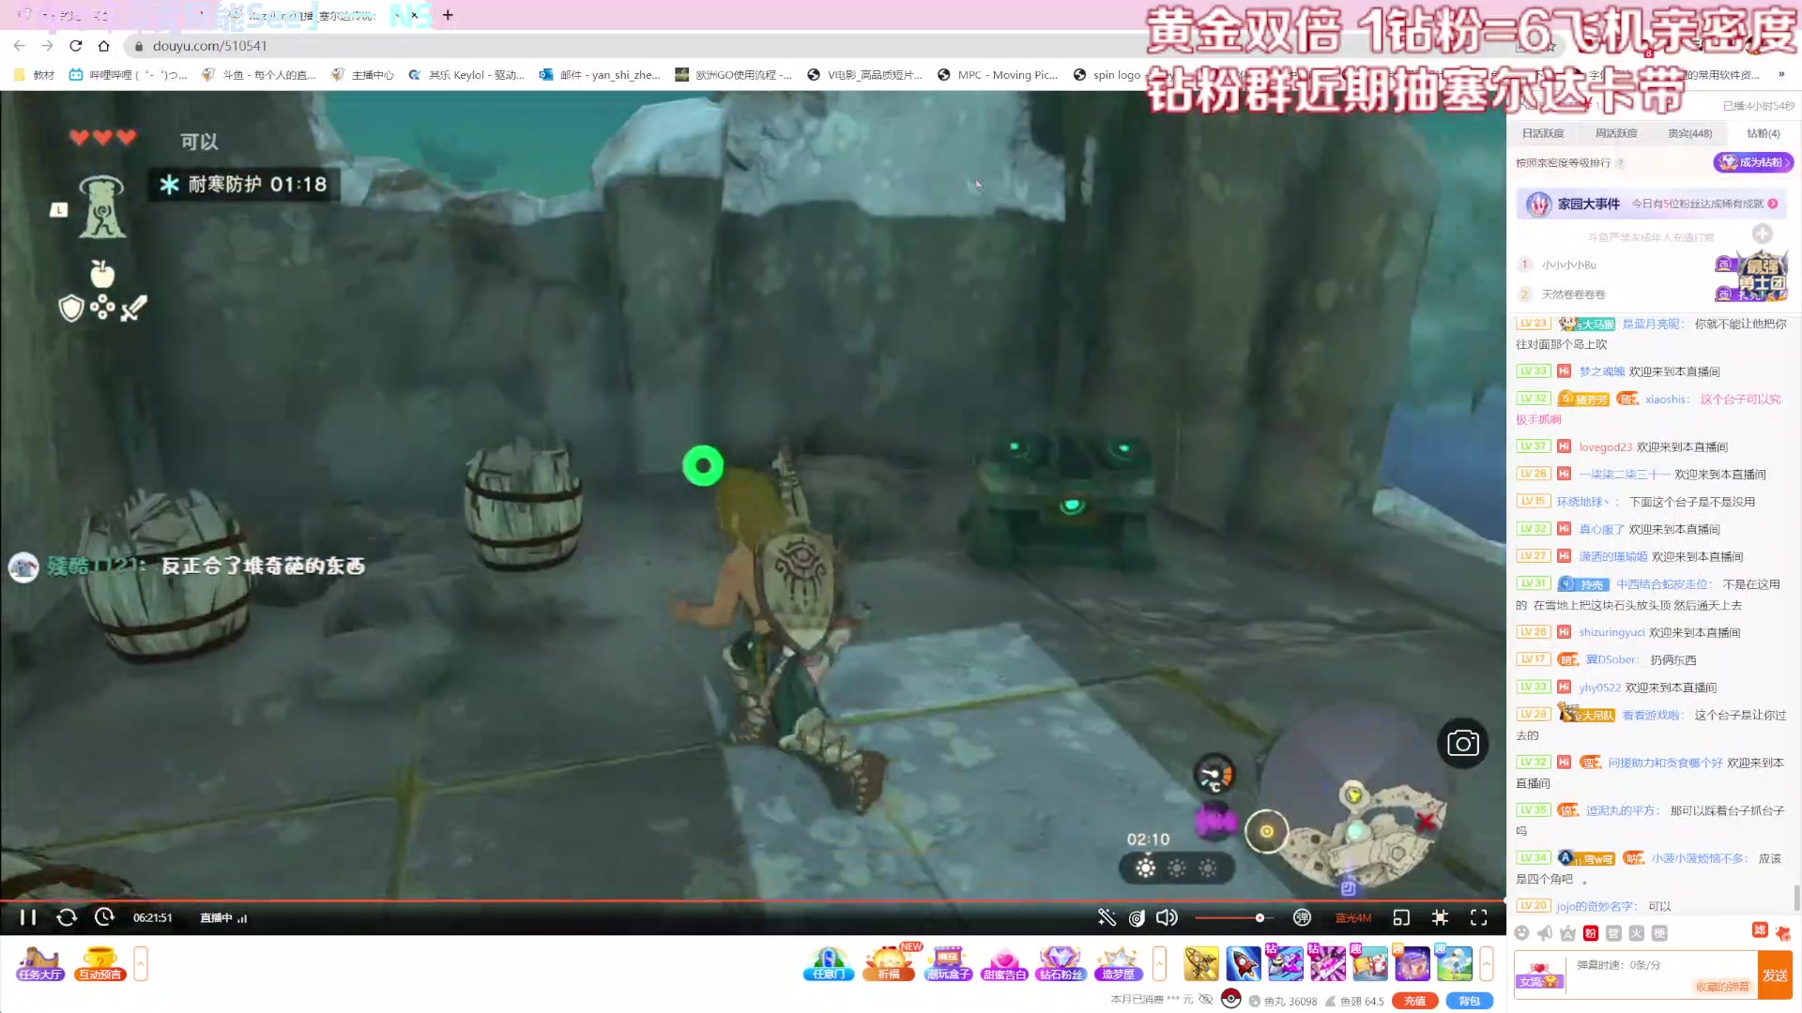Expand the gift list arrow
This screenshot has height=1013, width=1802.
point(1487,963)
